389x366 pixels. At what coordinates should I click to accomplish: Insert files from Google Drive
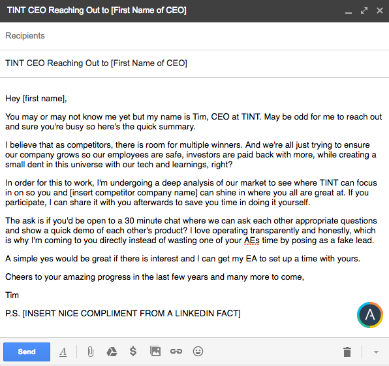[112, 352]
